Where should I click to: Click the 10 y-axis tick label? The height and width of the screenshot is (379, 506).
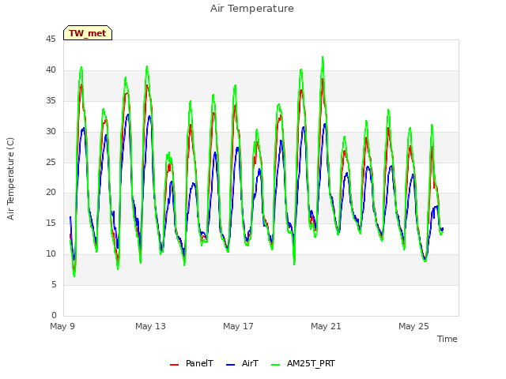coord(51,254)
